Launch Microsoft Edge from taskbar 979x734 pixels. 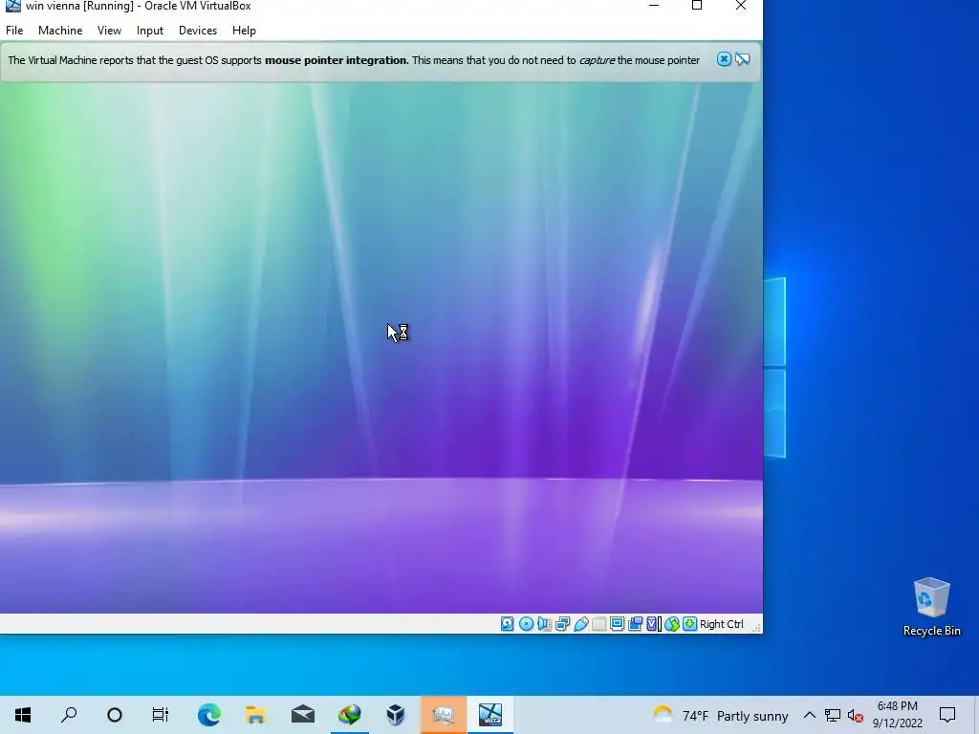pos(209,715)
